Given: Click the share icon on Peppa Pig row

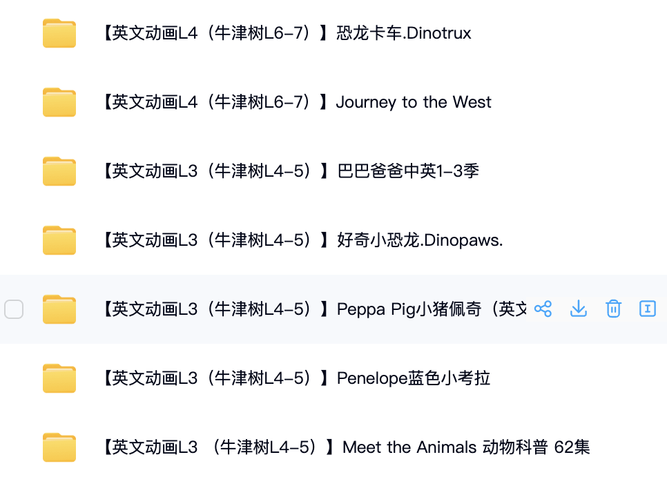Looking at the screenshot, I should (543, 309).
